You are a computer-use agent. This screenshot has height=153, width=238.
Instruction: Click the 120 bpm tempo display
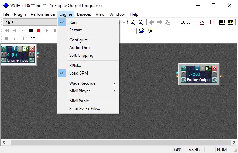click(186, 22)
